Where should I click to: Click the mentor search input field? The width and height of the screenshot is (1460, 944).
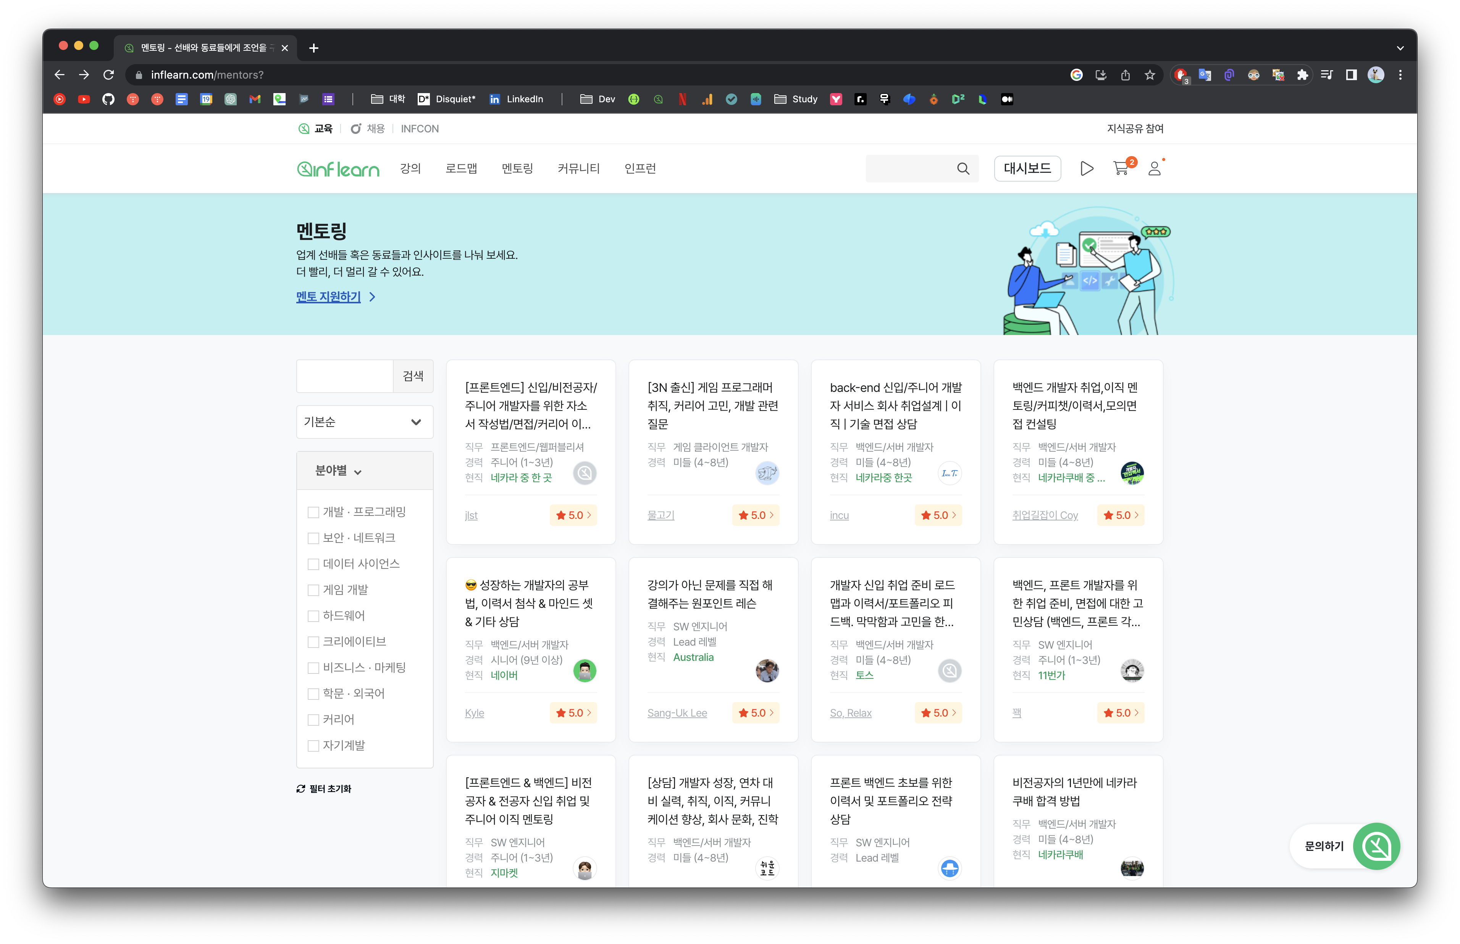345,376
